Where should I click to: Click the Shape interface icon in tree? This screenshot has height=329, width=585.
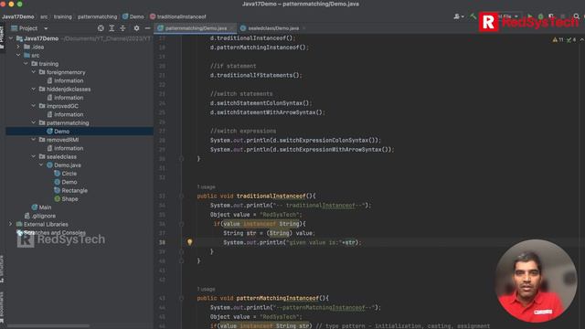pyautogui.click(x=57, y=199)
